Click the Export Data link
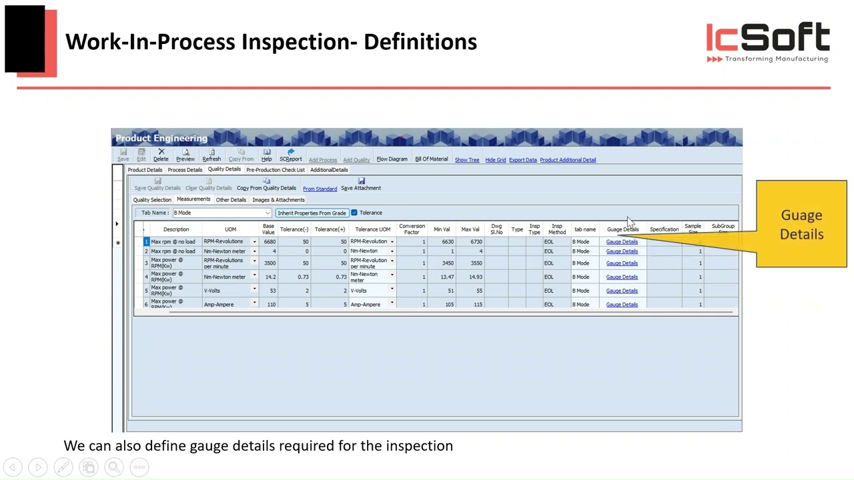The height and width of the screenshot is (480, 854). click(523, 160)
